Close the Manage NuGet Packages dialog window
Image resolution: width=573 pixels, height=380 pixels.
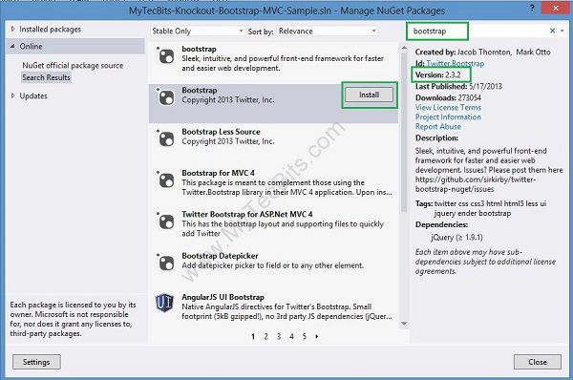pyautogui.click(x=556, y=8)
